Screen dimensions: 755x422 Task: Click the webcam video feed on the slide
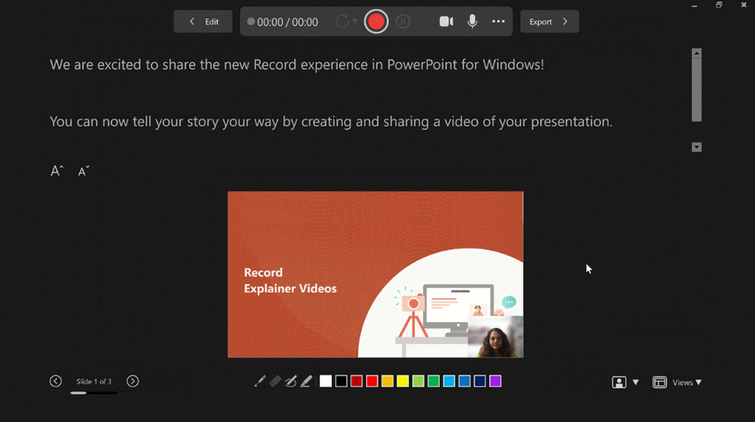click(x=496, y=337)
